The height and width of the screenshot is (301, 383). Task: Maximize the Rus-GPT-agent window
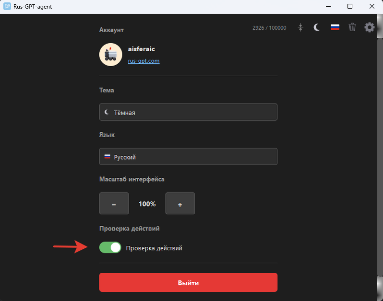coord(350,7)
